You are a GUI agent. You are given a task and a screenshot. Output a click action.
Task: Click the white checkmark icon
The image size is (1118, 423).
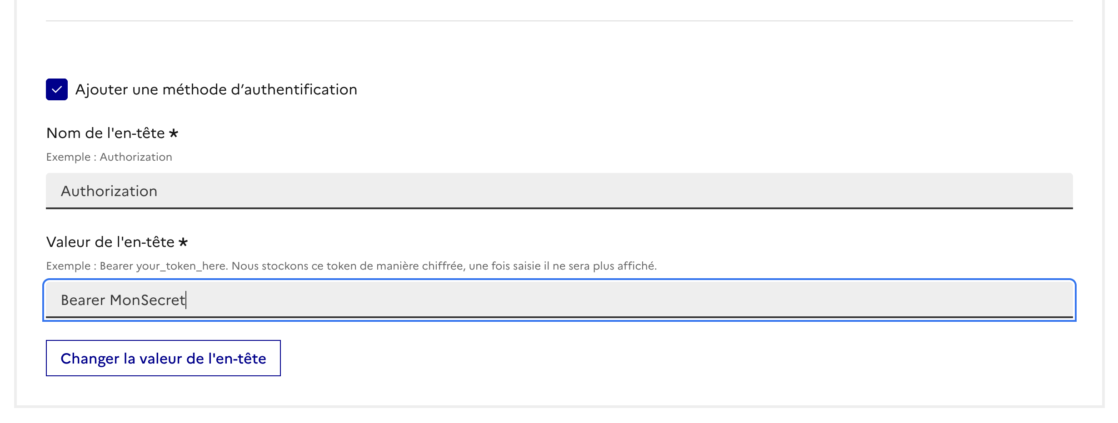click(57, 89)
